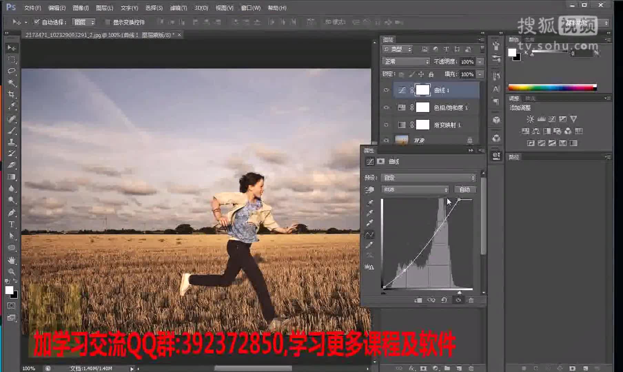Choose edit points curve mode icon
The width and height of the screenshot is (623, 372).
pos(369,235)
